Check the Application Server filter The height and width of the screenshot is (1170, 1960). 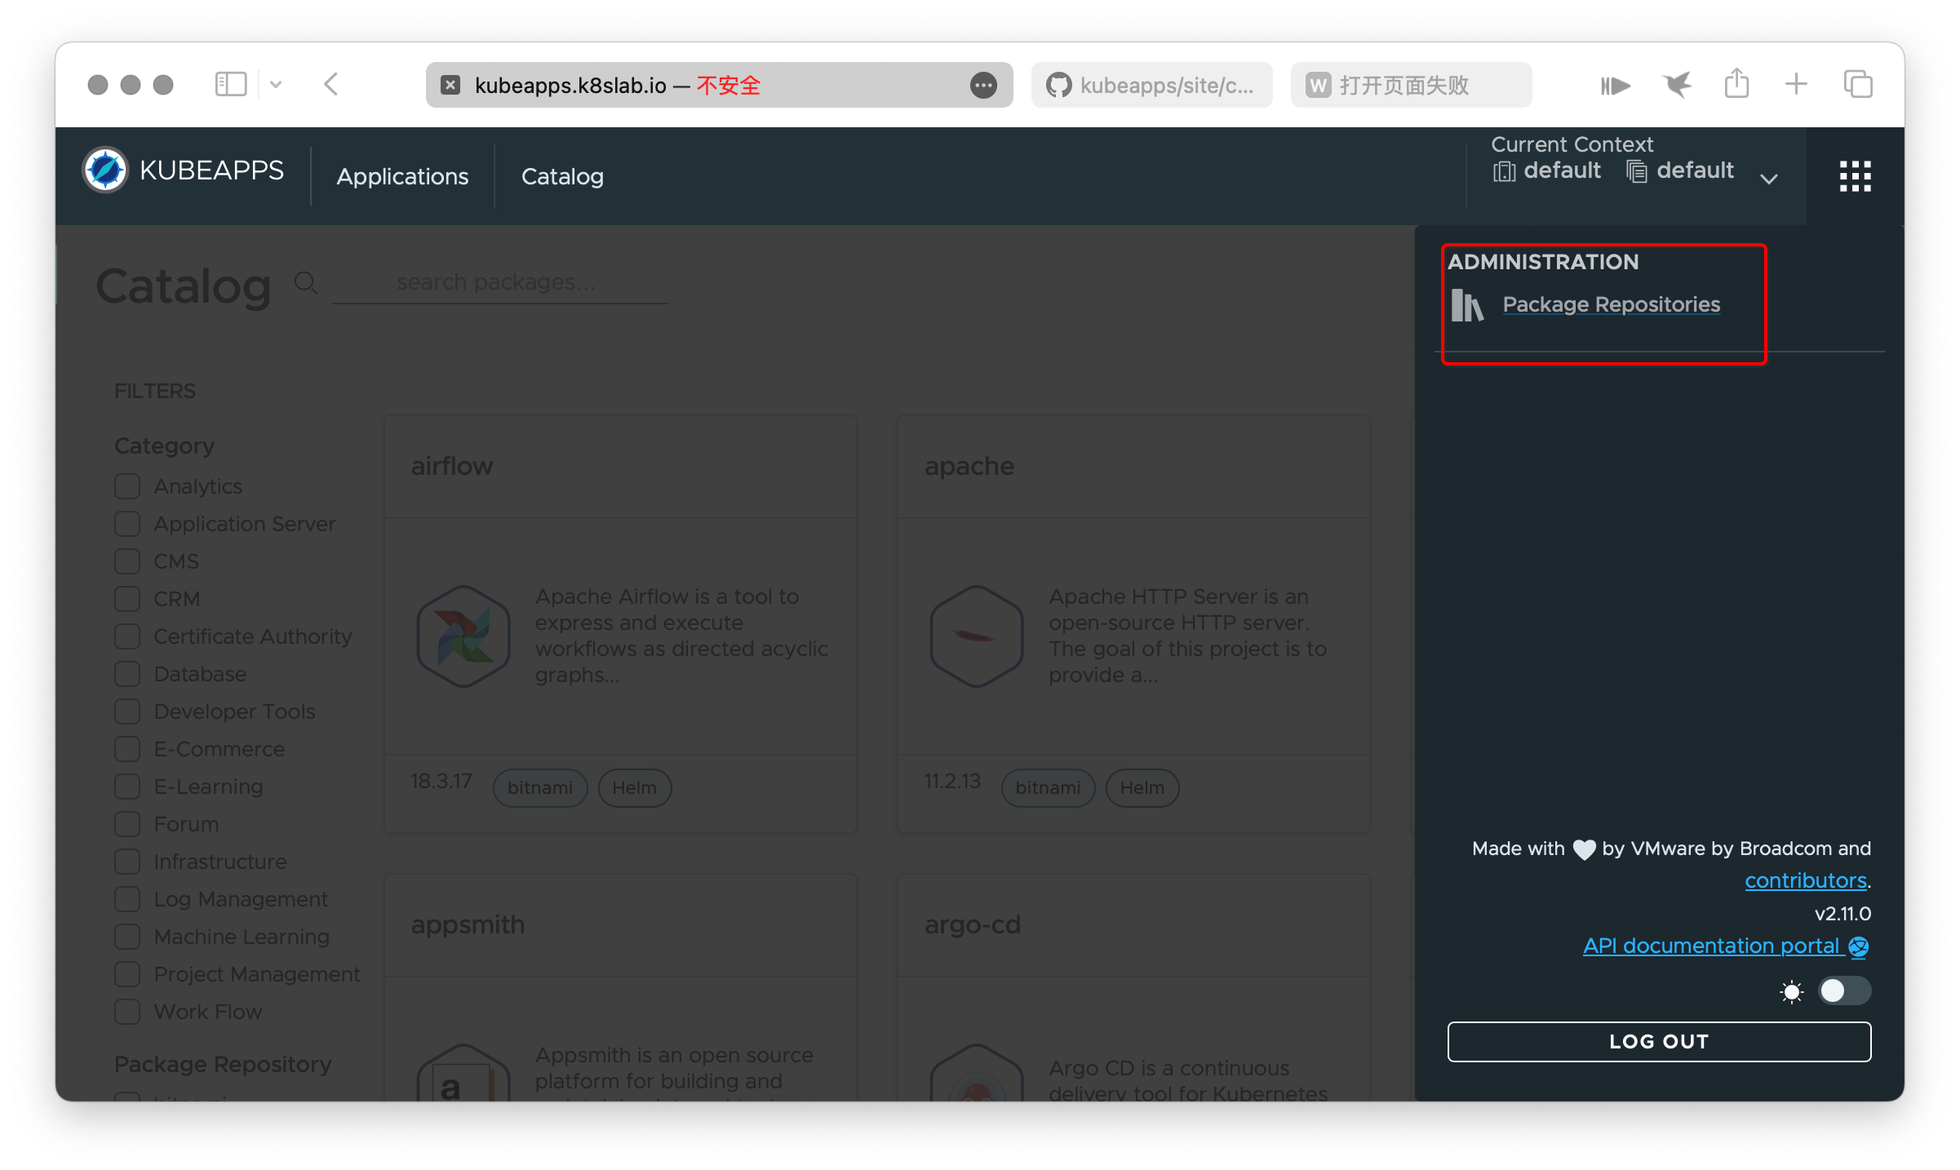tap(127, 524)
